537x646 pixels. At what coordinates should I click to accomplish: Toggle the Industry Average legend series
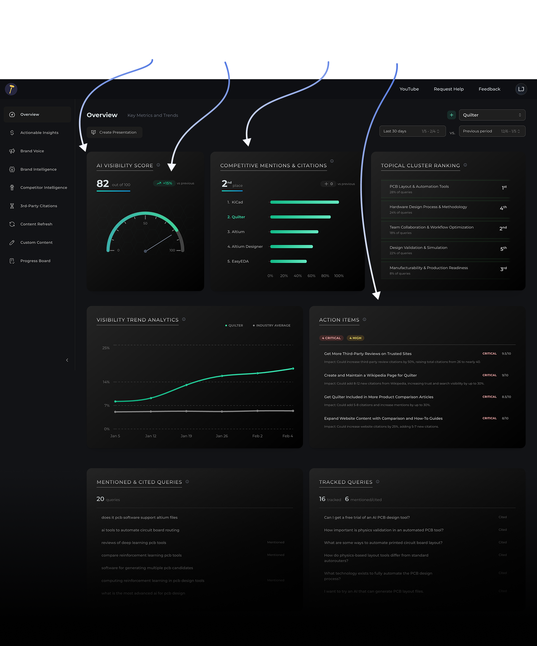[272, 325]
